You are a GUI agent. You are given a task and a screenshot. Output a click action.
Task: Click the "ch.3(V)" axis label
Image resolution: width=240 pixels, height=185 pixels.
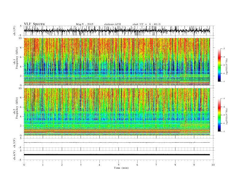(14, 143)
